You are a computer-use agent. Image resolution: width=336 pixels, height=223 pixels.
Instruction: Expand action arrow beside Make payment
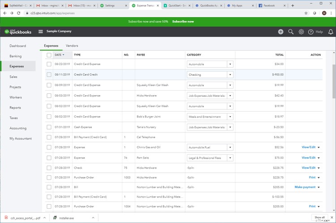pyautogui.click(x=319, y=187)
